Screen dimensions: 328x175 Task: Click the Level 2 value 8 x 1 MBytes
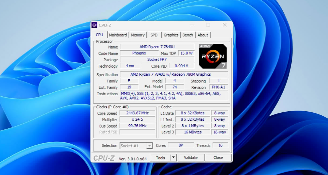tap(192, 126)
